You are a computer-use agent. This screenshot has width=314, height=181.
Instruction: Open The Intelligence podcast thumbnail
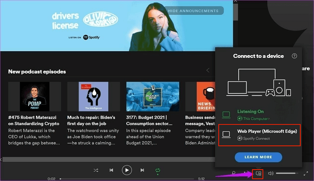click(x=93, y=97)
